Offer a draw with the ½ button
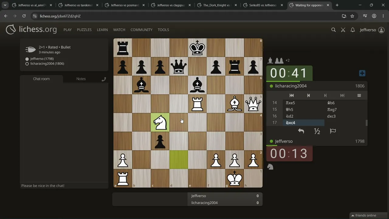This screenshot has height=219, width=389. (317, 131)
